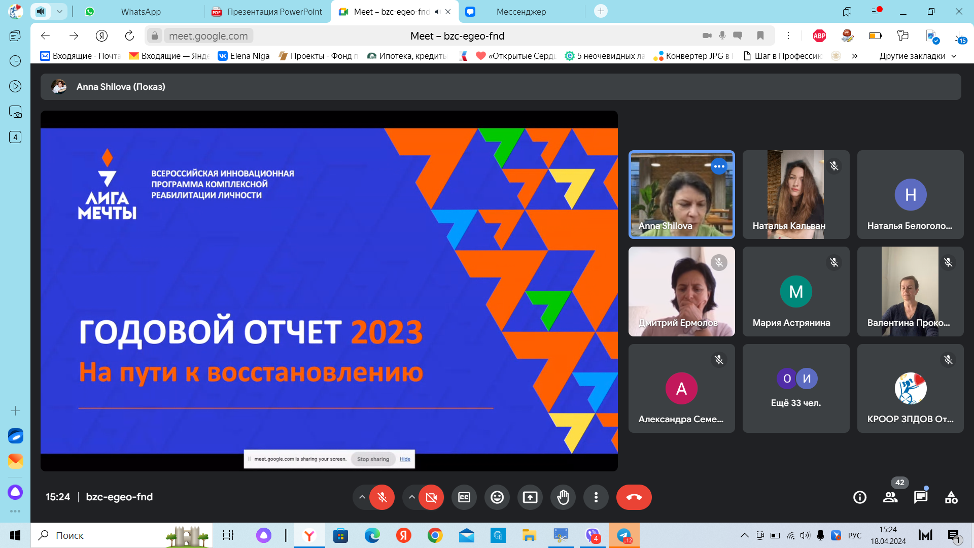
Task: Open the meeting details info icon
Action: (x=860, y=497)
